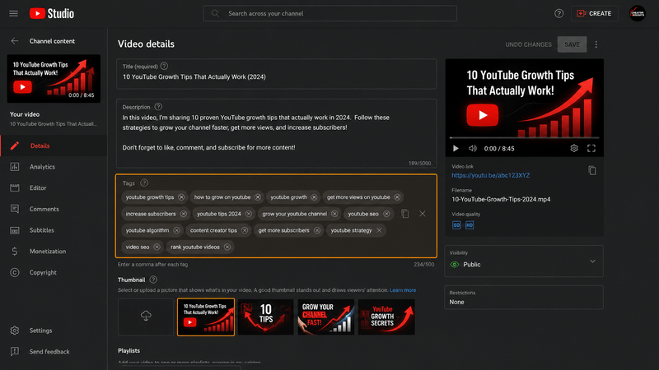Click the HD video quality badge
Image resolution: width=659 pixels, height=370 pixels.
click(x=470, y=225)
